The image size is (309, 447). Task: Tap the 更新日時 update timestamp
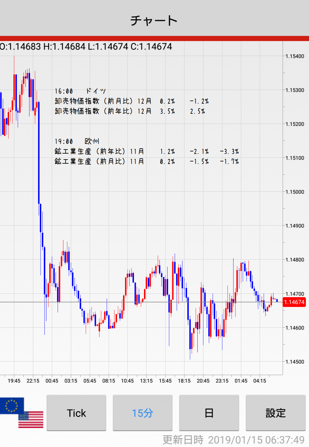(233, 440)
